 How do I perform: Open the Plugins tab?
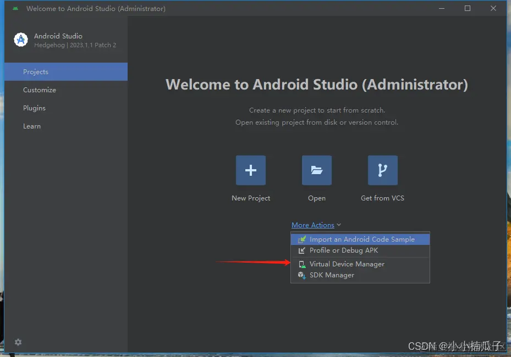[x=66, y=108]
